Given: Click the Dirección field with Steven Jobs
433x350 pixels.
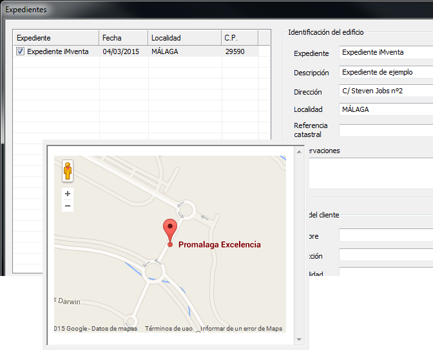Looking at the screenshot, I should pos(386,91).
